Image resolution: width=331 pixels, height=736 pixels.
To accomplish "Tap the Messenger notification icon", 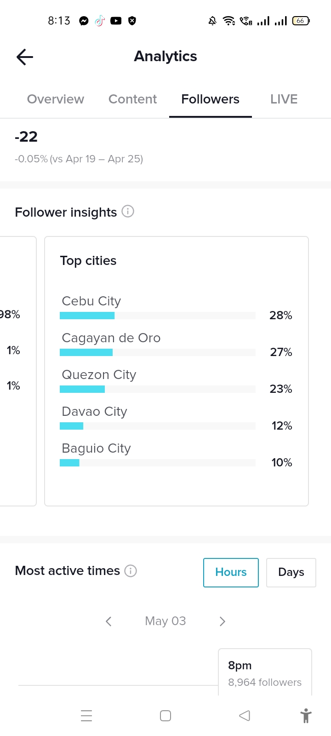I will pos(84,21).
